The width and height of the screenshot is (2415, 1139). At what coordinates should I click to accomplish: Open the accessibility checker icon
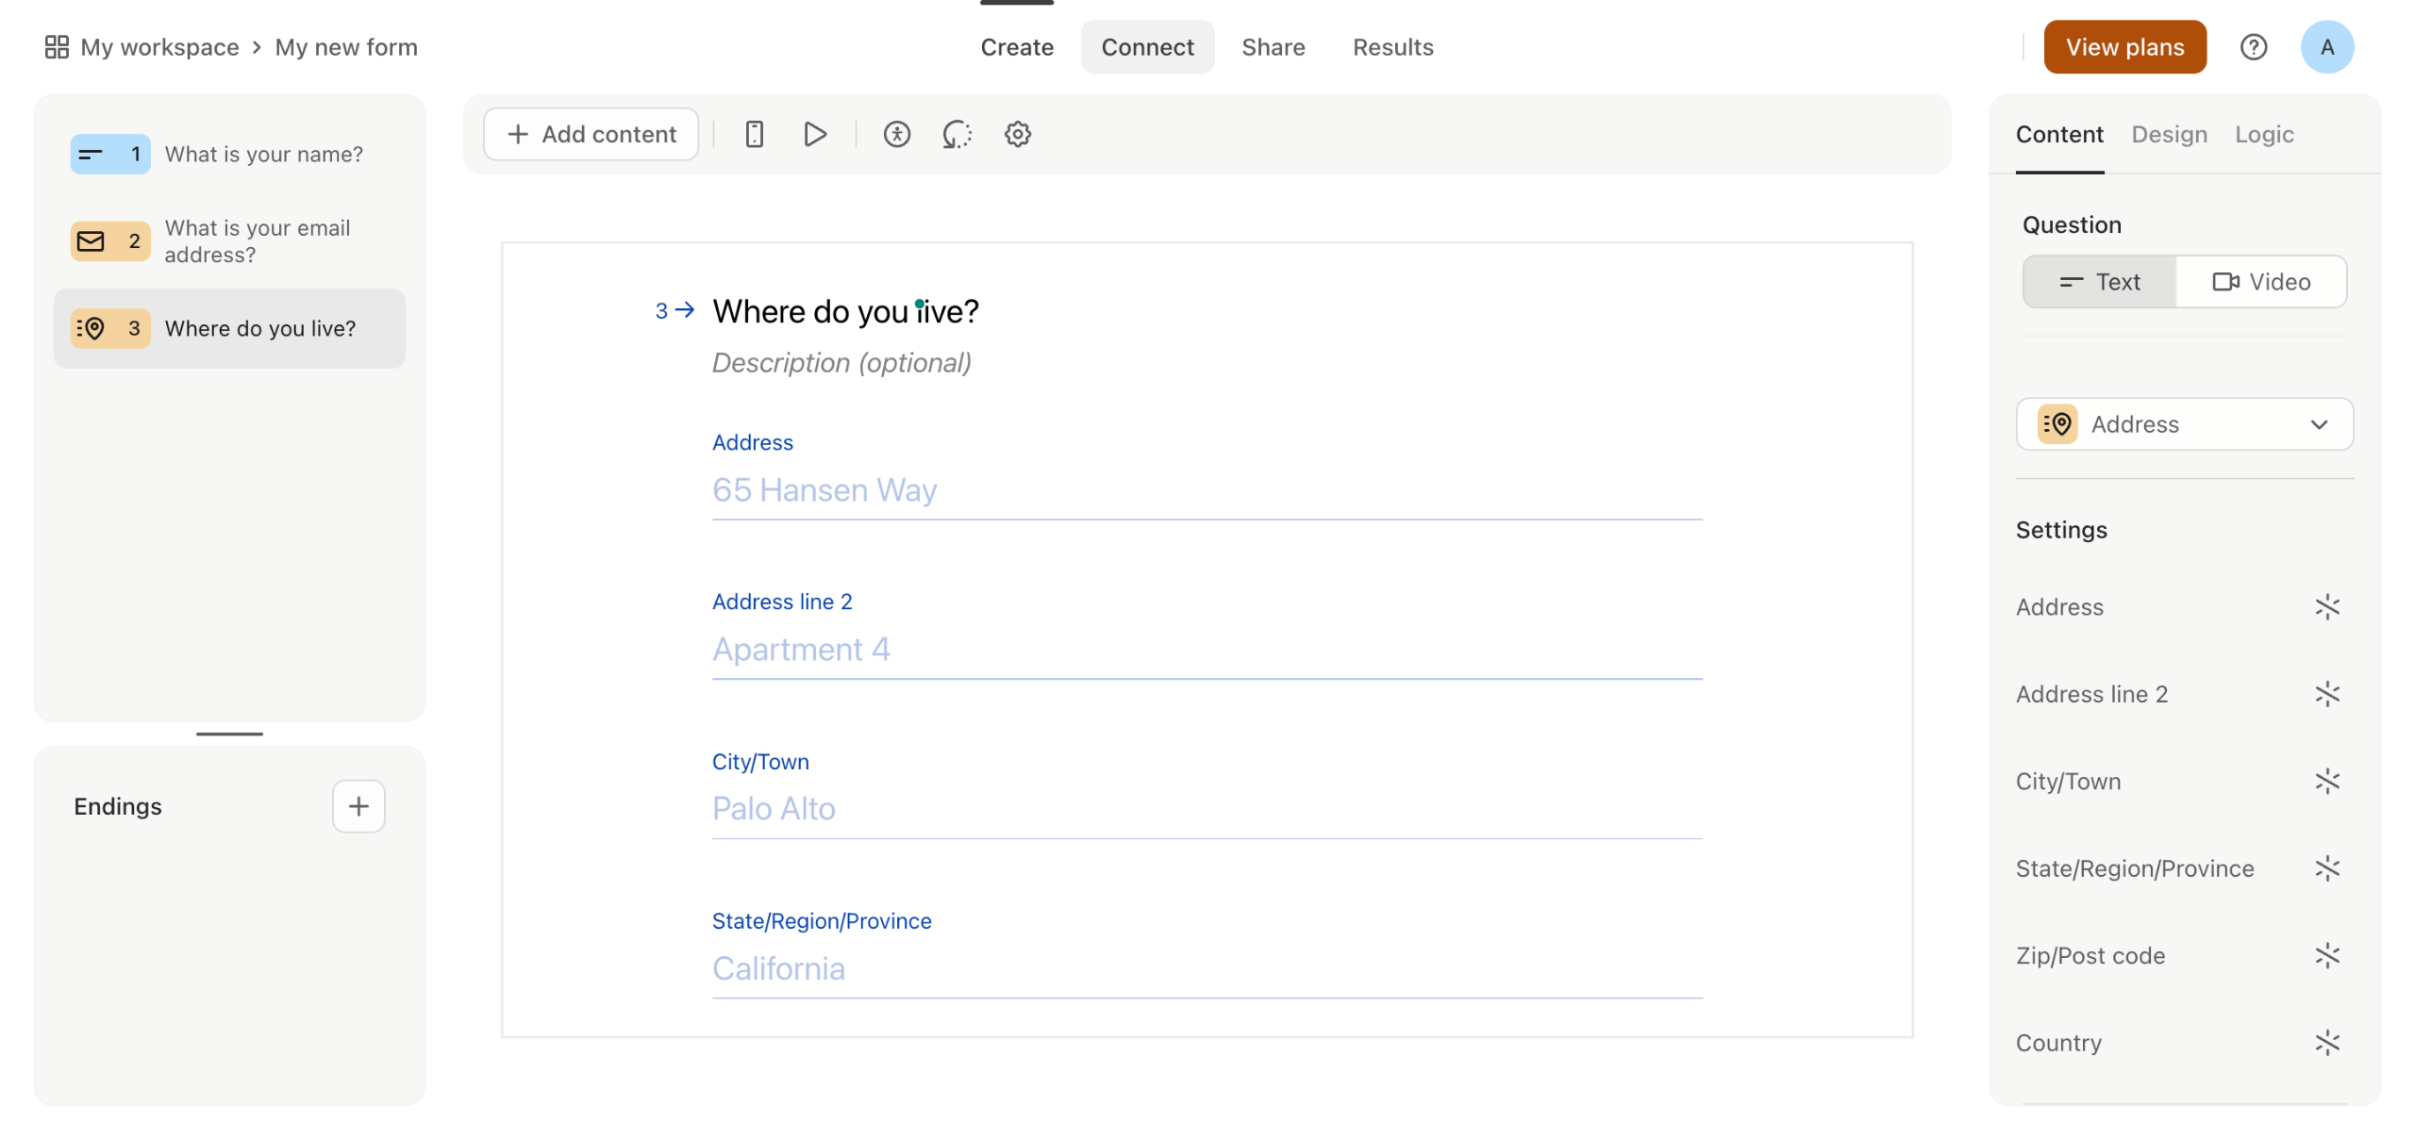(x=896, y=134)
